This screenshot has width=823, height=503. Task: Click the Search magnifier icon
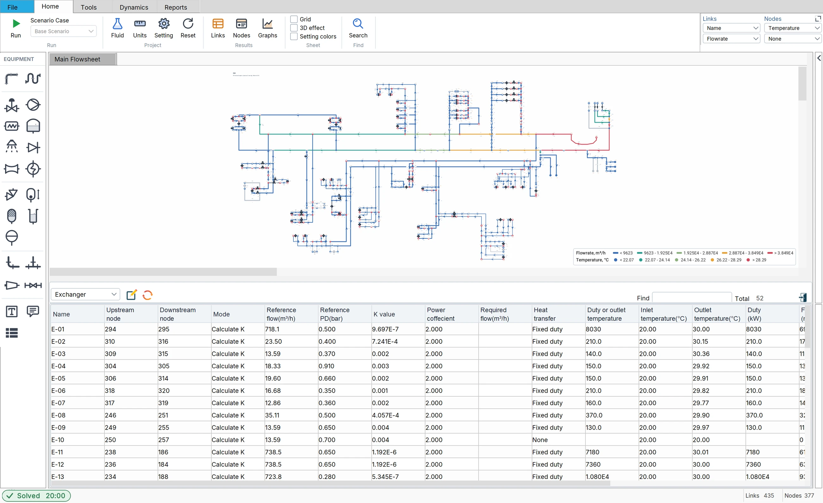(x=358, y=24)
